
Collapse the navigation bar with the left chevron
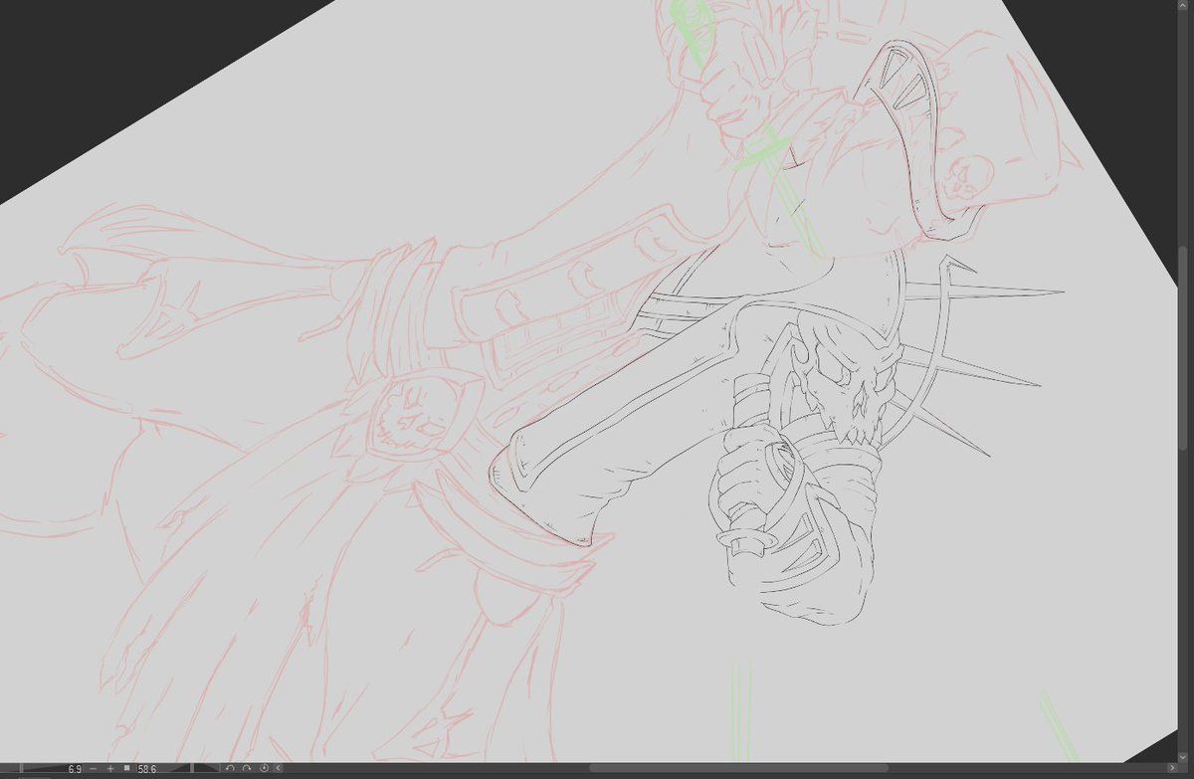click(279, 768)
